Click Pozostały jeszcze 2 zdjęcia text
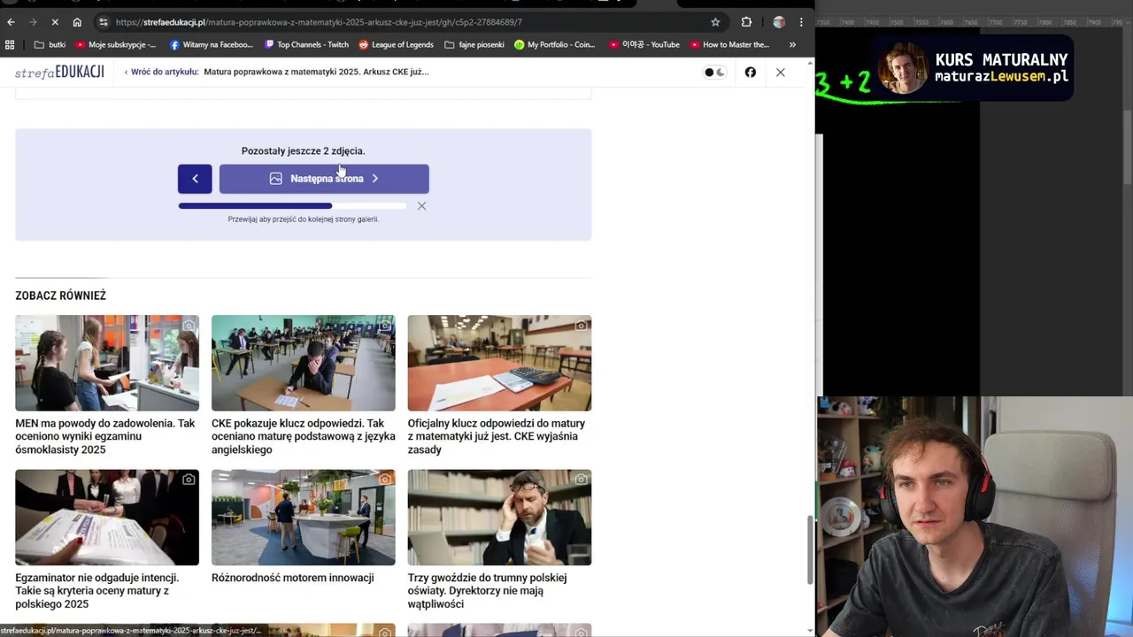This screenshot has width=1133, height=637. pos(304,151)
